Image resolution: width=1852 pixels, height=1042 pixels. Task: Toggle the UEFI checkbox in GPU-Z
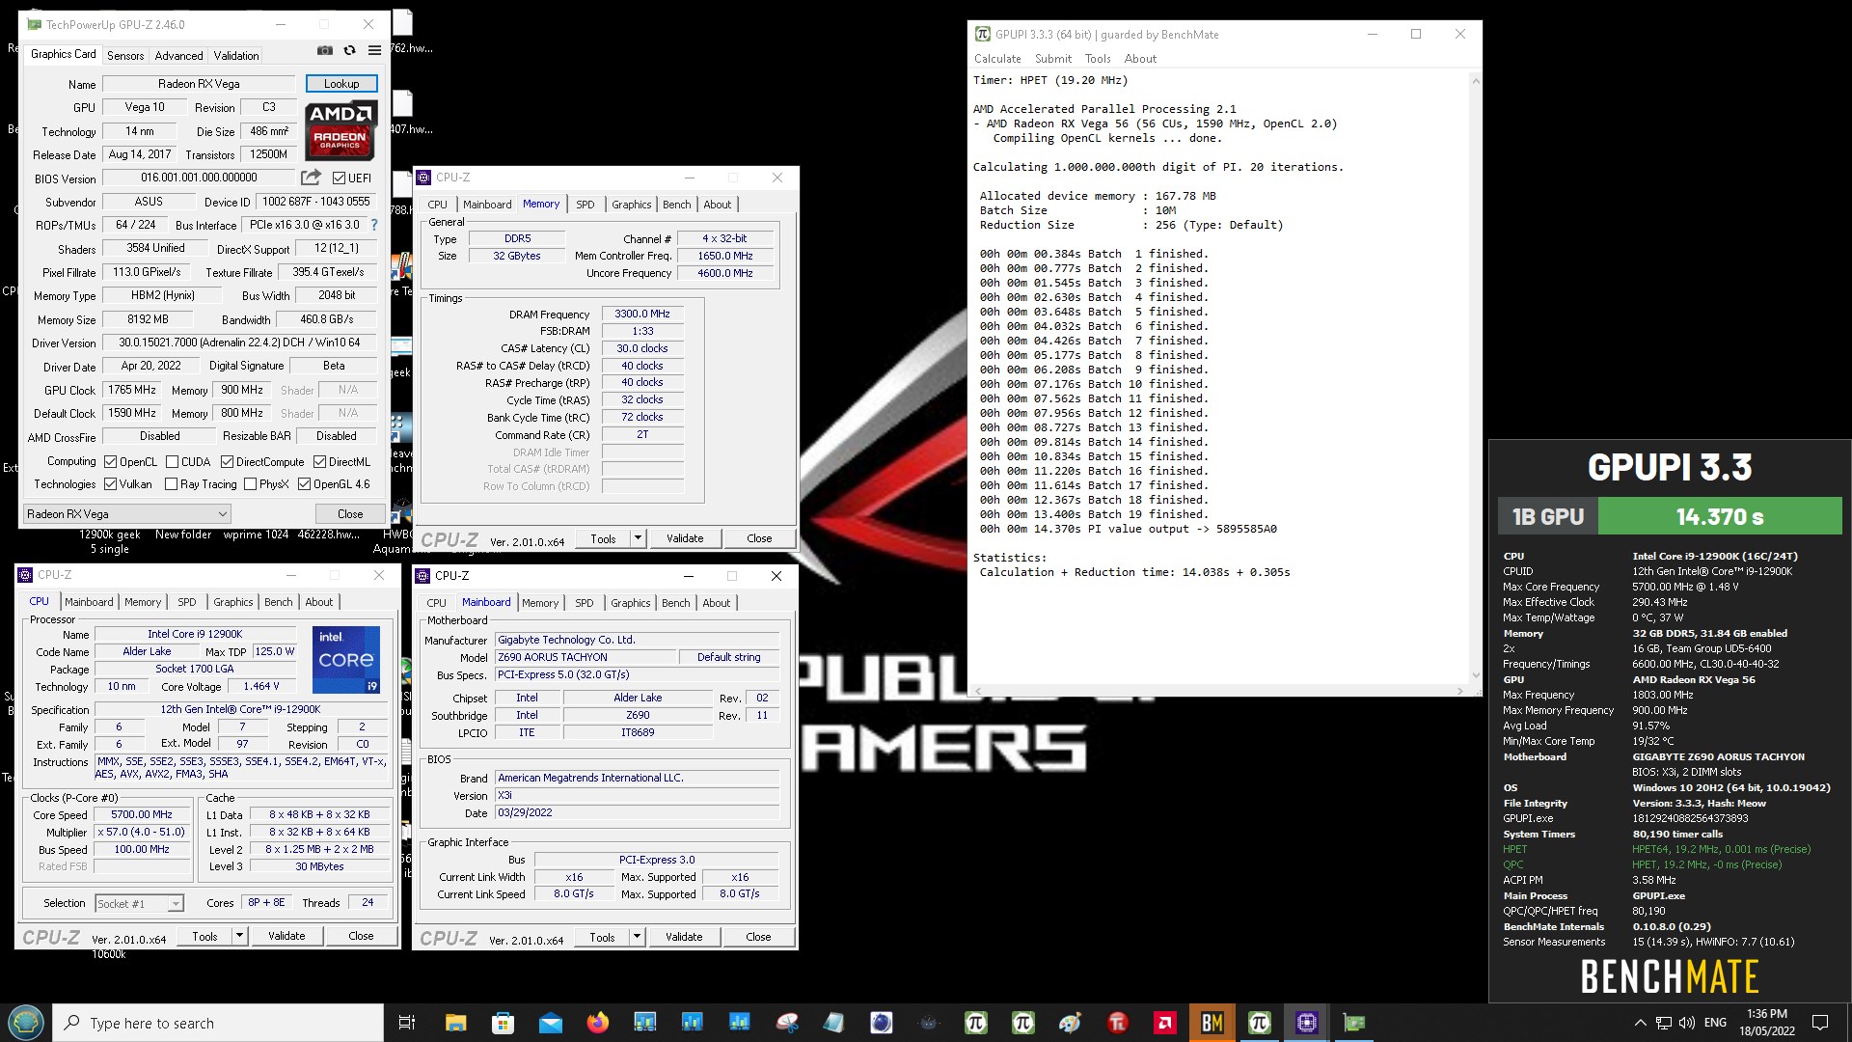pos(339,178)
